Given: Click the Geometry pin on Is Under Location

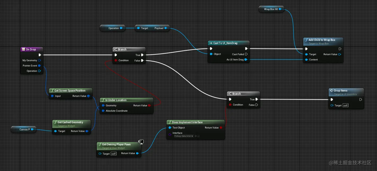Looking at the screenshot, I should click(x=103, y=106).
